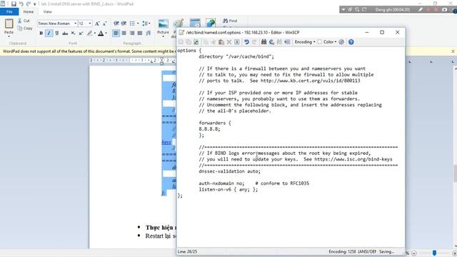Click the listen-on-v6 line in editor
The image size is (457, 257).
tap(228, 189)
